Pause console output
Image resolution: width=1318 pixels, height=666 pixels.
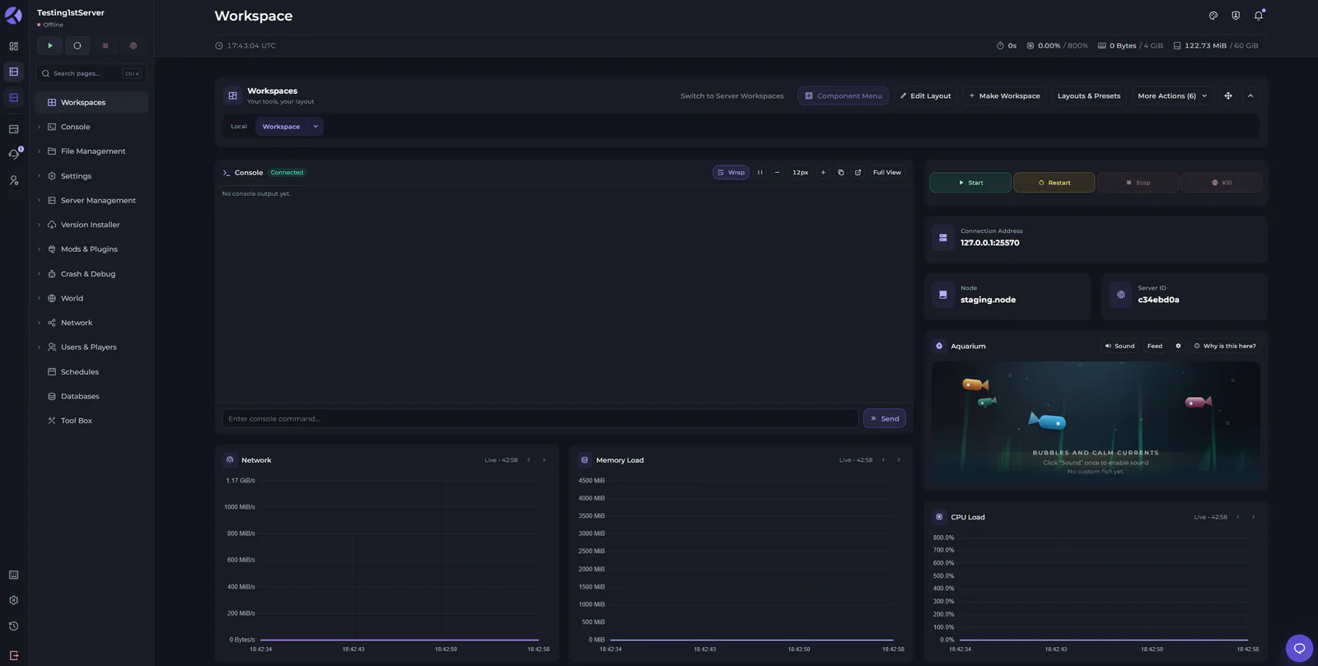[x=760, y=173]
